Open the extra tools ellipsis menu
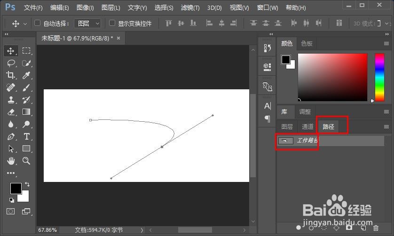 point(10,173)
